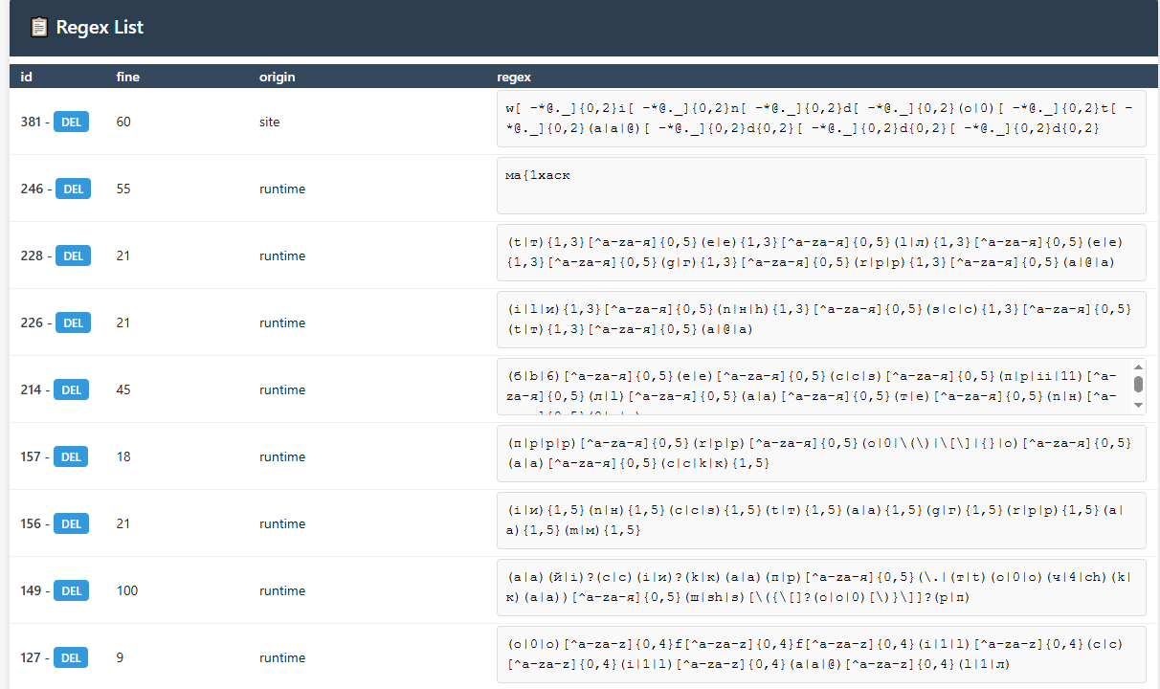Click origin value site in row 381
The height and width of the screenshot is (689, 1160).
coord(270,122)
